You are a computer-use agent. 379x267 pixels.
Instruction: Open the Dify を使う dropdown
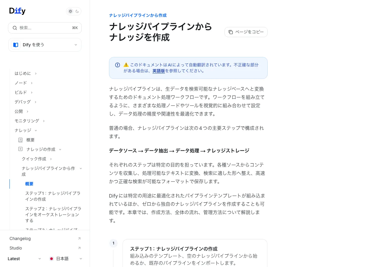point(45,45)
